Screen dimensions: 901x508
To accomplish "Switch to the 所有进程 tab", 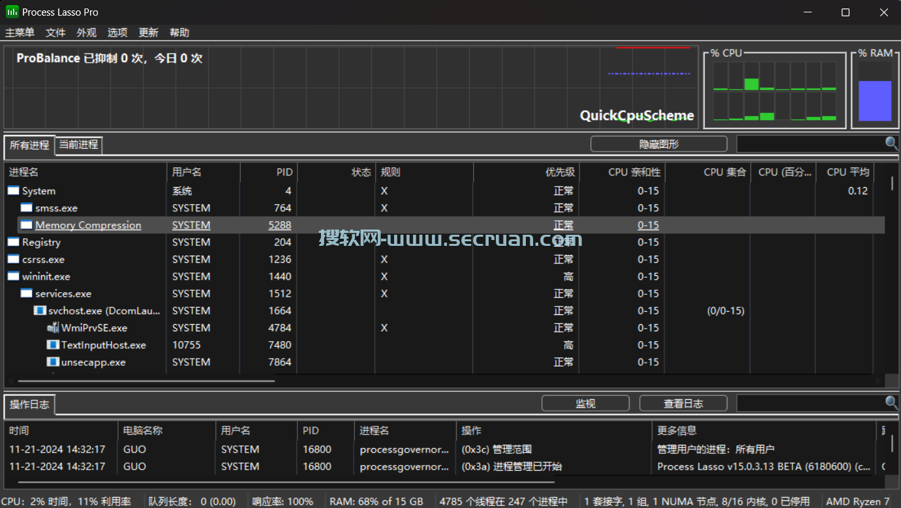I will [29, 145].
